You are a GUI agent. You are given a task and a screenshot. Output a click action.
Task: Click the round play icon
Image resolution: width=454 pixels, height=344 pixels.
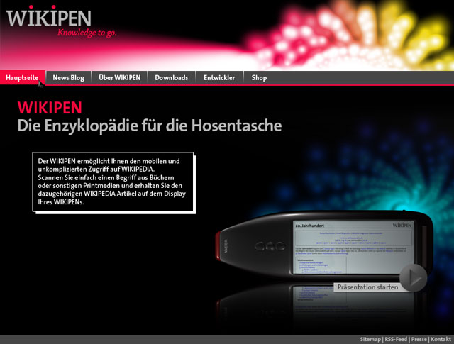(x=413, y=277)
